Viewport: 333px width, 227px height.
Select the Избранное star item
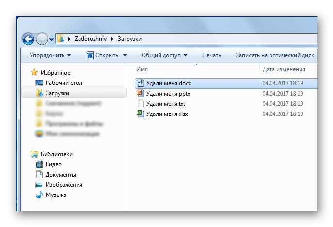point(50,72)
